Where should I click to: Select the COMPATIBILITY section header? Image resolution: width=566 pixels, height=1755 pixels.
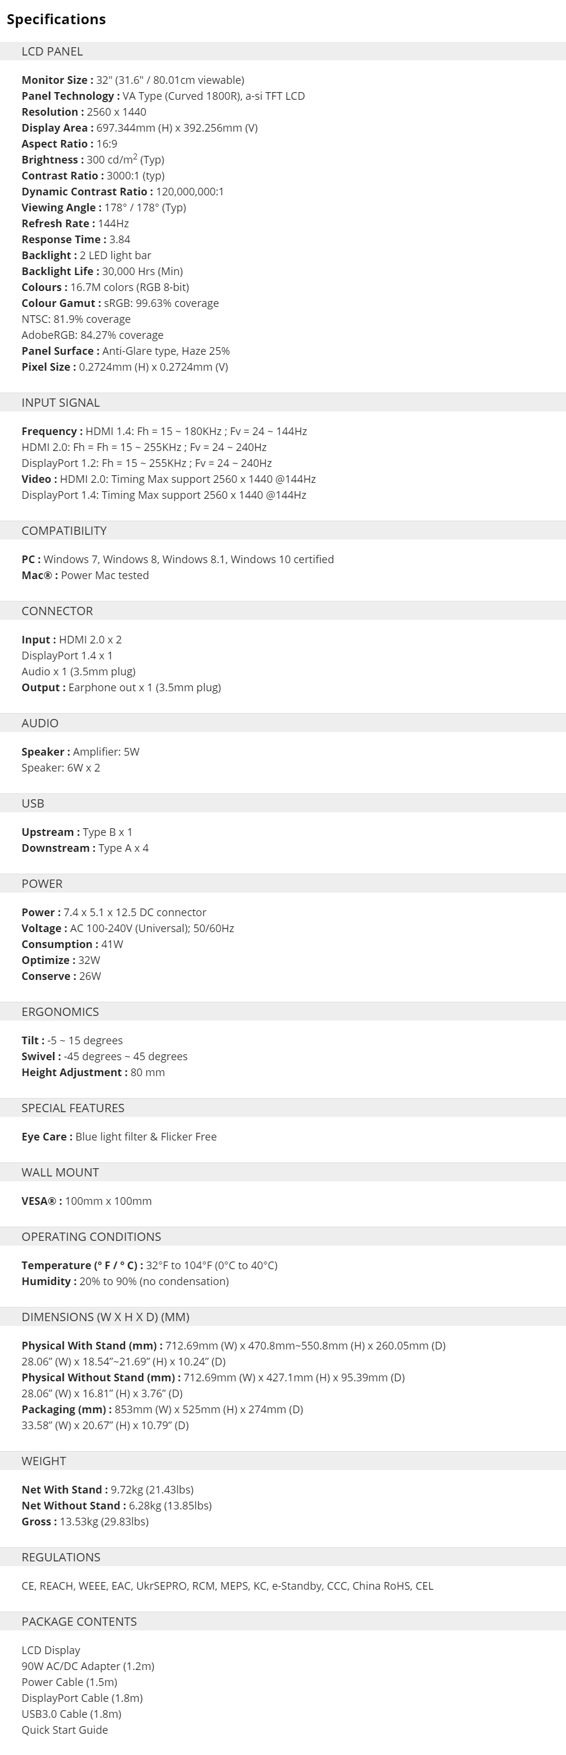pos(283,531)
